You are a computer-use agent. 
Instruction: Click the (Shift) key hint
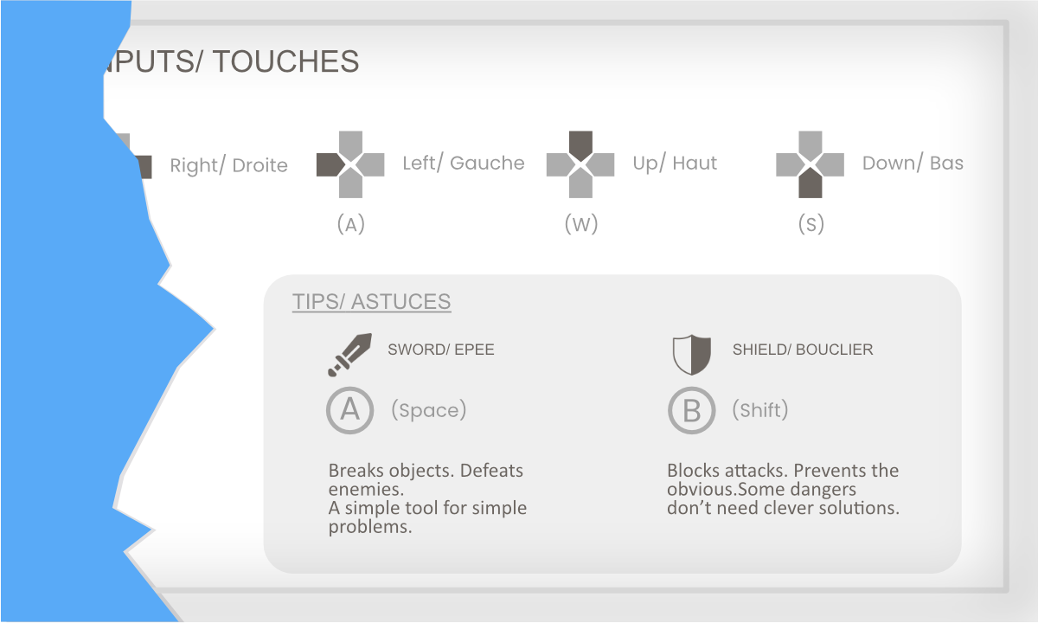tap(760, 409)
